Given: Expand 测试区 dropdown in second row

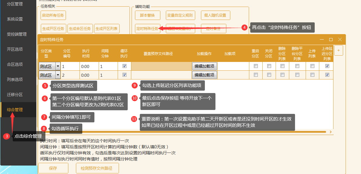Looking at the screenshot, I should 57,75.
